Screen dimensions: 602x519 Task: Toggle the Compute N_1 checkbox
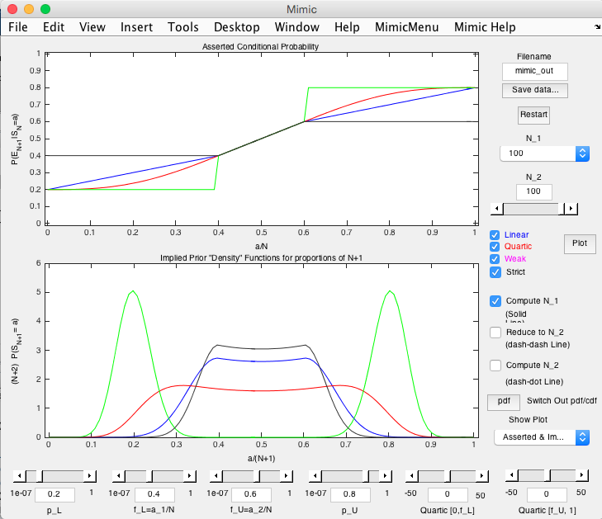coord(495,301)
